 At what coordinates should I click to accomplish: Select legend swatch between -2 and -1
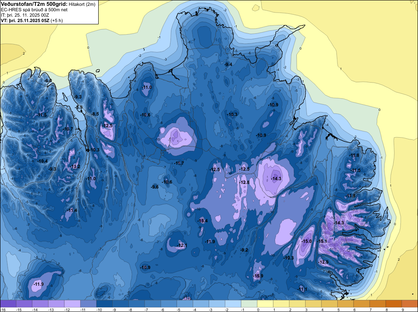coord(233,304)
